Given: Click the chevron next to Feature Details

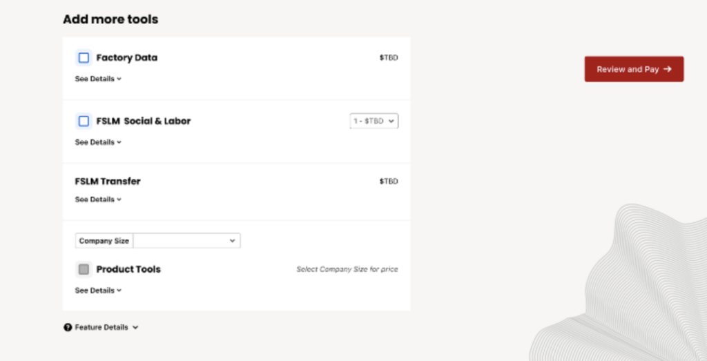Looking at the screenshot, I should (x=135, y=328).
